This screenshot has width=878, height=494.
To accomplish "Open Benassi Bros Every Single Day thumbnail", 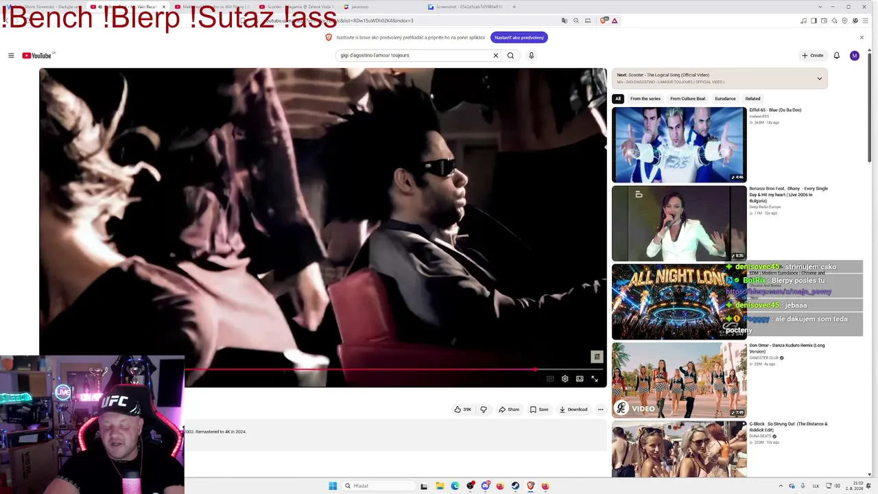I will (x=679, y=223).
